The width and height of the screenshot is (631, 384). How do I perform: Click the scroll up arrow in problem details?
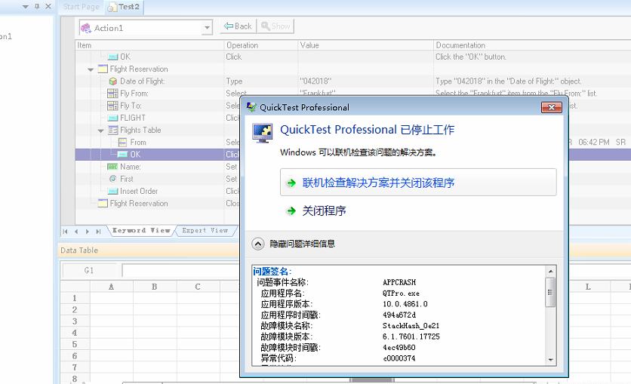550,272
